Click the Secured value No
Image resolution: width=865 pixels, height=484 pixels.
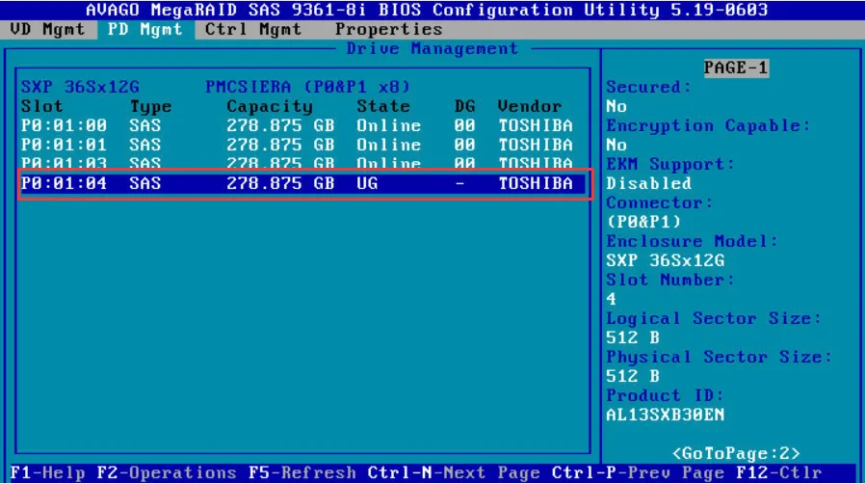coord(616,106)
